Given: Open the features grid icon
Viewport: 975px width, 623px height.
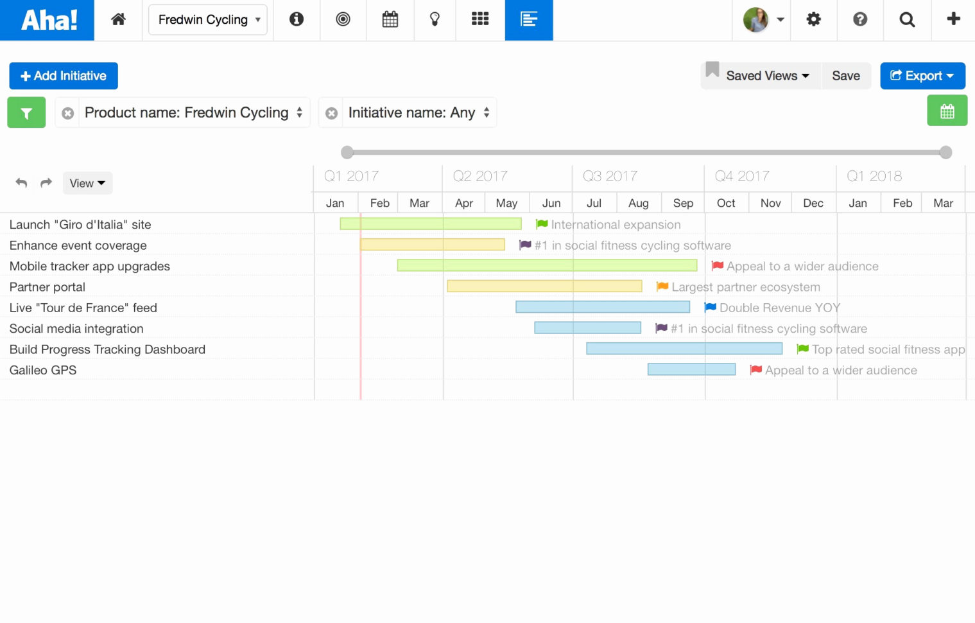Looking at the screenshot, I should (479, 19).
